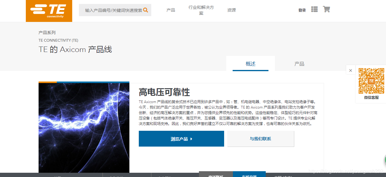
Task: Click the 与我们联系 button
Action: [x=261, y=139]
